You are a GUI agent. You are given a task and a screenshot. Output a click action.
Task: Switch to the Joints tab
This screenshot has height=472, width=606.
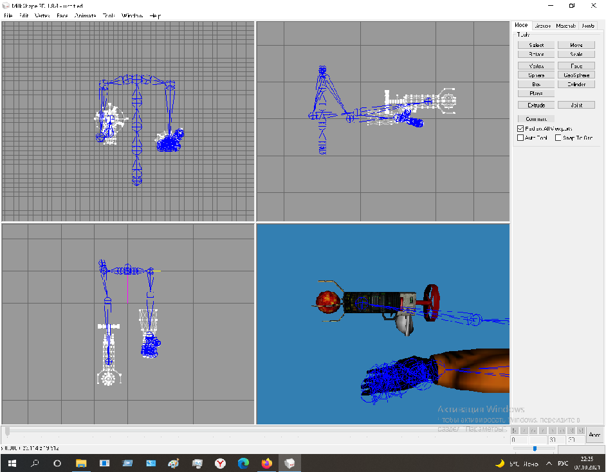(588, 26)
